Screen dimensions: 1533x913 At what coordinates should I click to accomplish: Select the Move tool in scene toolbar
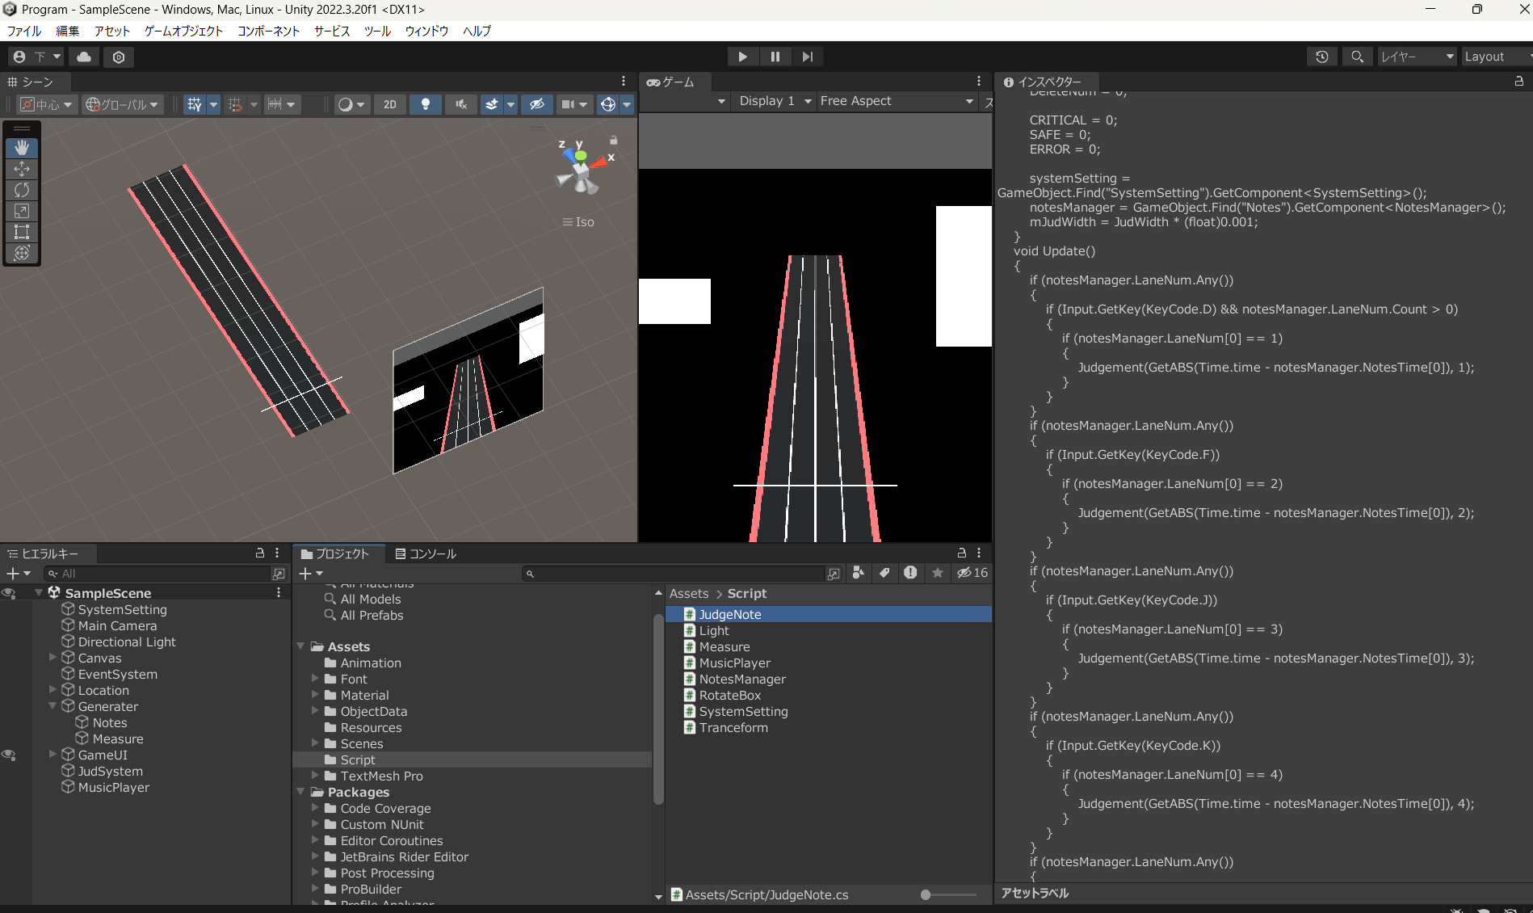click(22, 169)
